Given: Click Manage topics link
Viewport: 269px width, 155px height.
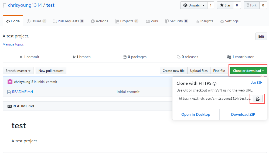Looking at the screenshot, I should [x=13, y=44].
